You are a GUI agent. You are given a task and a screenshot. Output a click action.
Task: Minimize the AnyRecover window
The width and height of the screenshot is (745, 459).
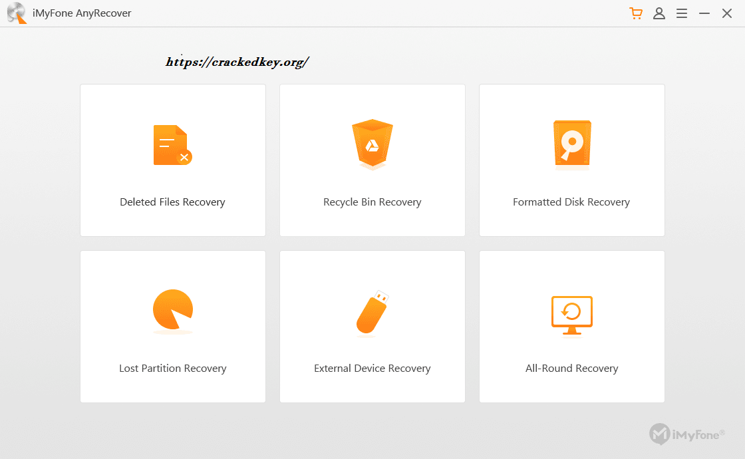(704, 13)
